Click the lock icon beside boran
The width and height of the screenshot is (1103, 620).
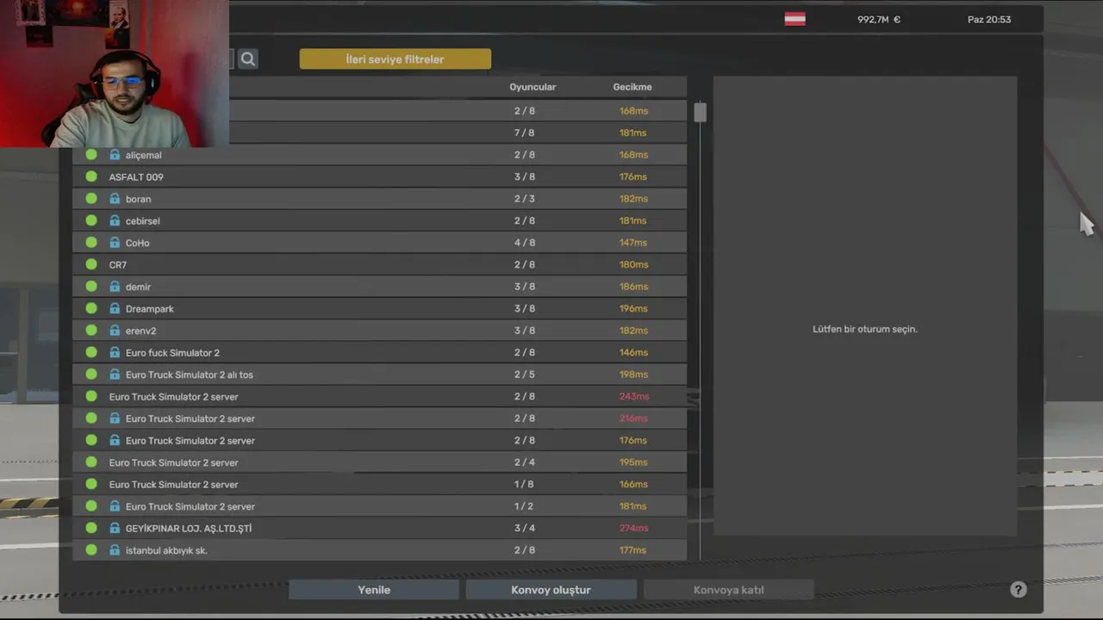115,199
